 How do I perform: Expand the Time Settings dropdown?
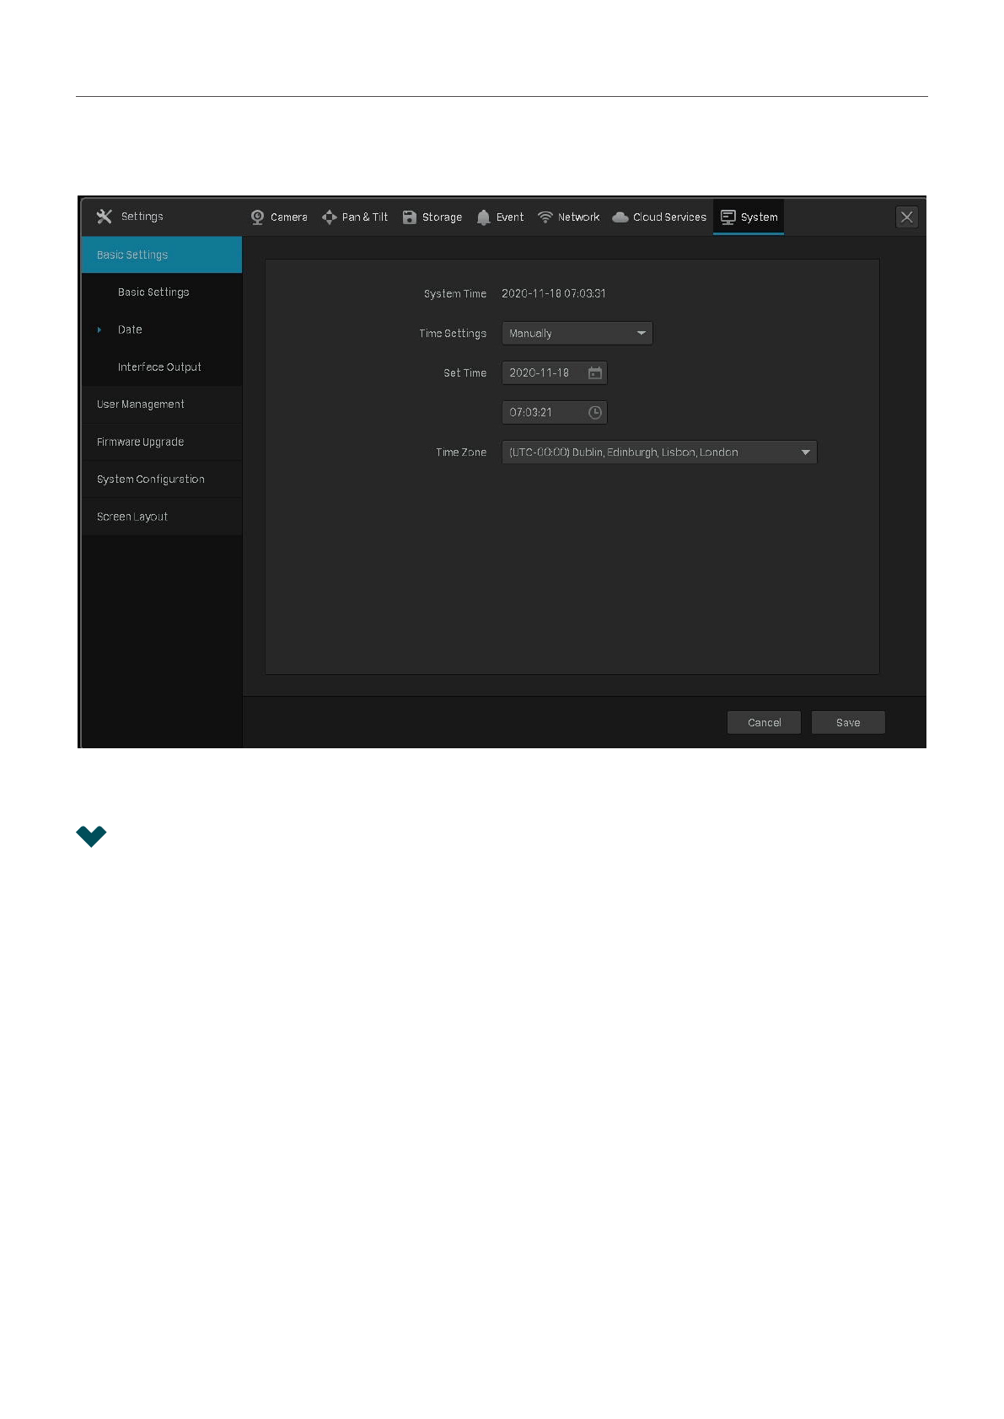pyautogui.click(x=577, y=334)
